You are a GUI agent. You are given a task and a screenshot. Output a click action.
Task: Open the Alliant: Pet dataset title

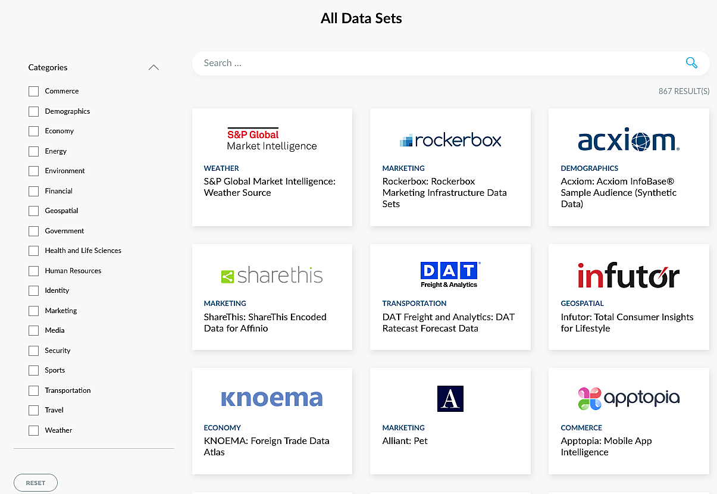pyautogui.click(x=405, y=441)
